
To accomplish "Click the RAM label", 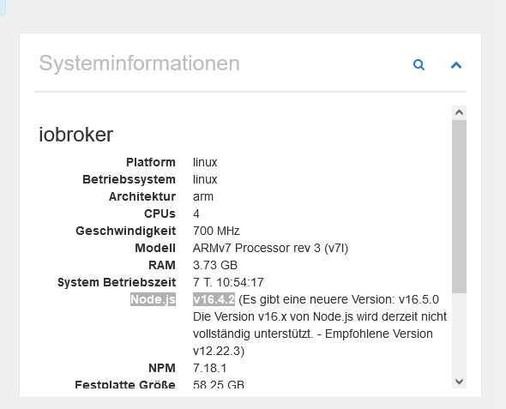I will pyautogui.click(x=162, y=265).
